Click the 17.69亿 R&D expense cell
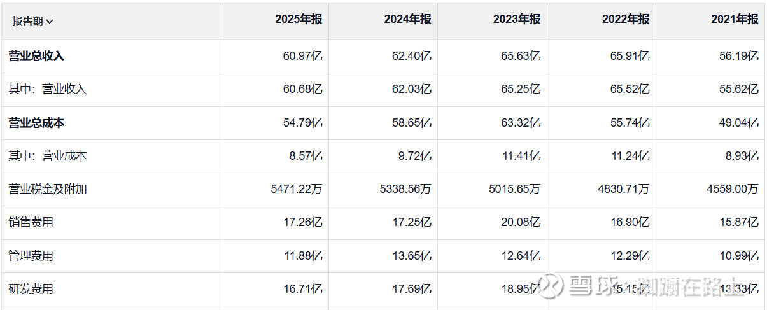 click(412, 289)
